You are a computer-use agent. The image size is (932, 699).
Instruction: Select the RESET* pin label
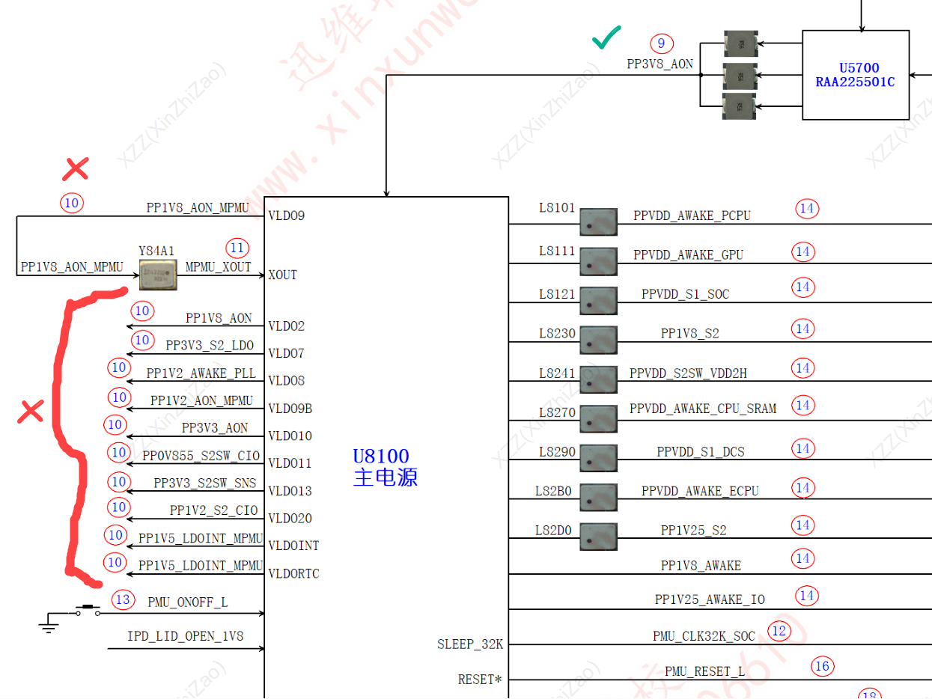click(480, 680)
